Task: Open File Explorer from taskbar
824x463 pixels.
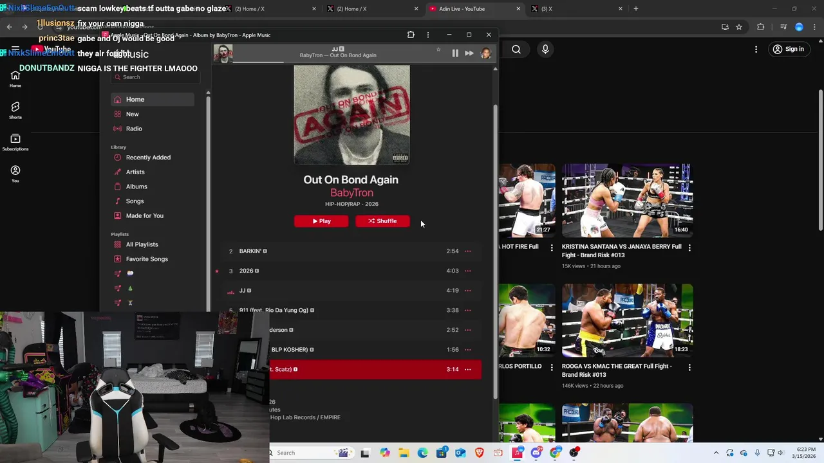Action: click(x=403, y=453)
